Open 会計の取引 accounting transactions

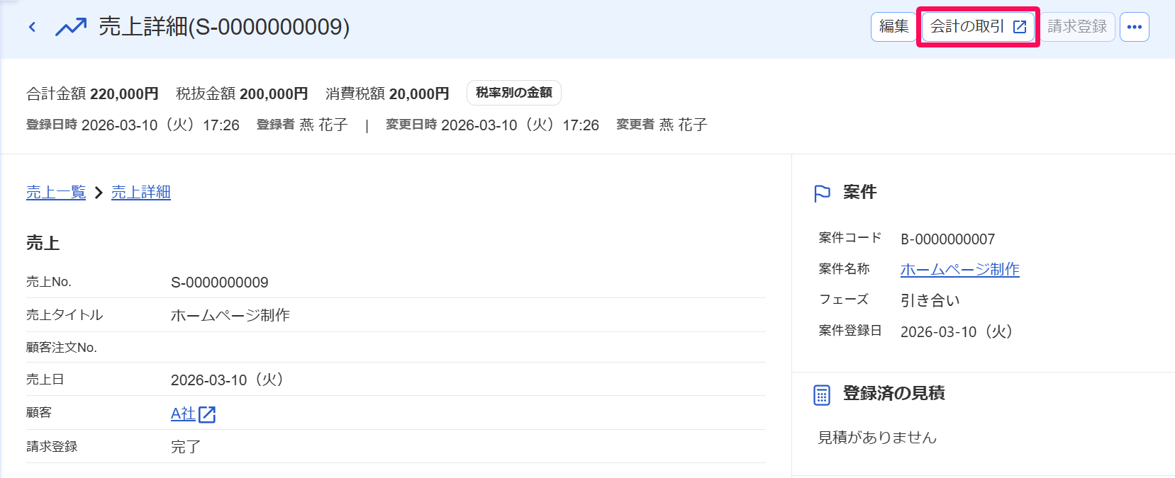(x=978, y=27)
